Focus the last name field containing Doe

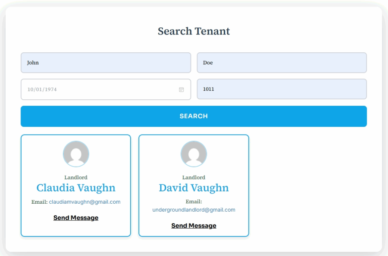pyautogui.click(x=282, y=63)
